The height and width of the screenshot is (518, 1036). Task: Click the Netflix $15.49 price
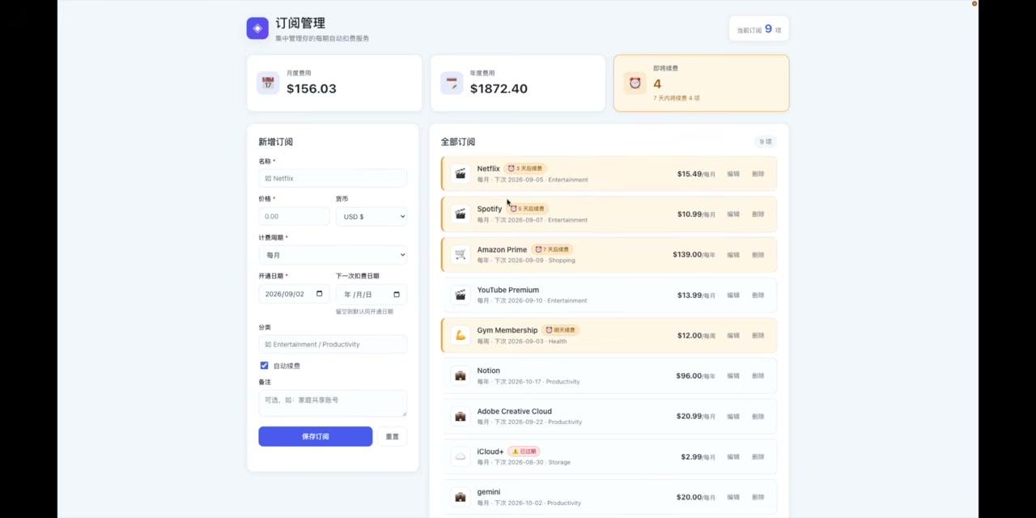(690, 174)
